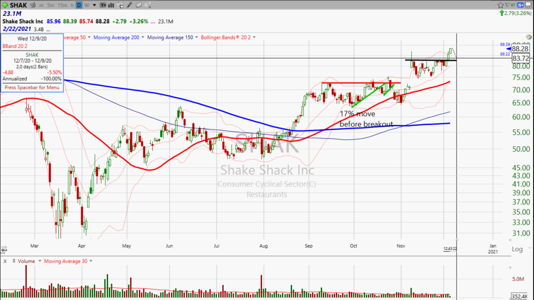Switch to the hourly (h) timeframe
The height and width of the screenshot is (300, 534).
coord(72,6)
